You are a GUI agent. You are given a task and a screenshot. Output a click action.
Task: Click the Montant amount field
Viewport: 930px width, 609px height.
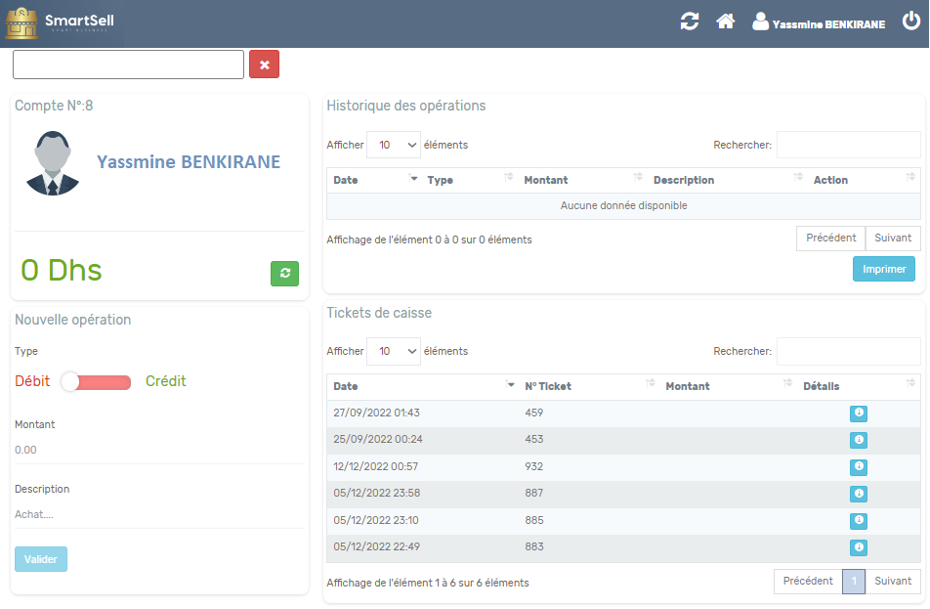click(159, 450)
